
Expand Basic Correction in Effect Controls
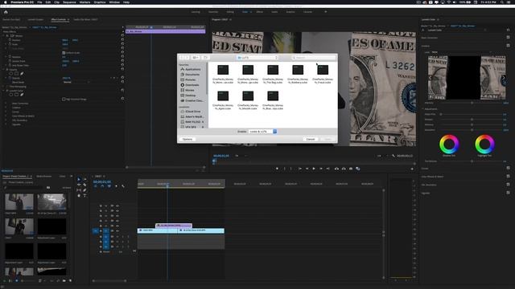coord(6,104)
